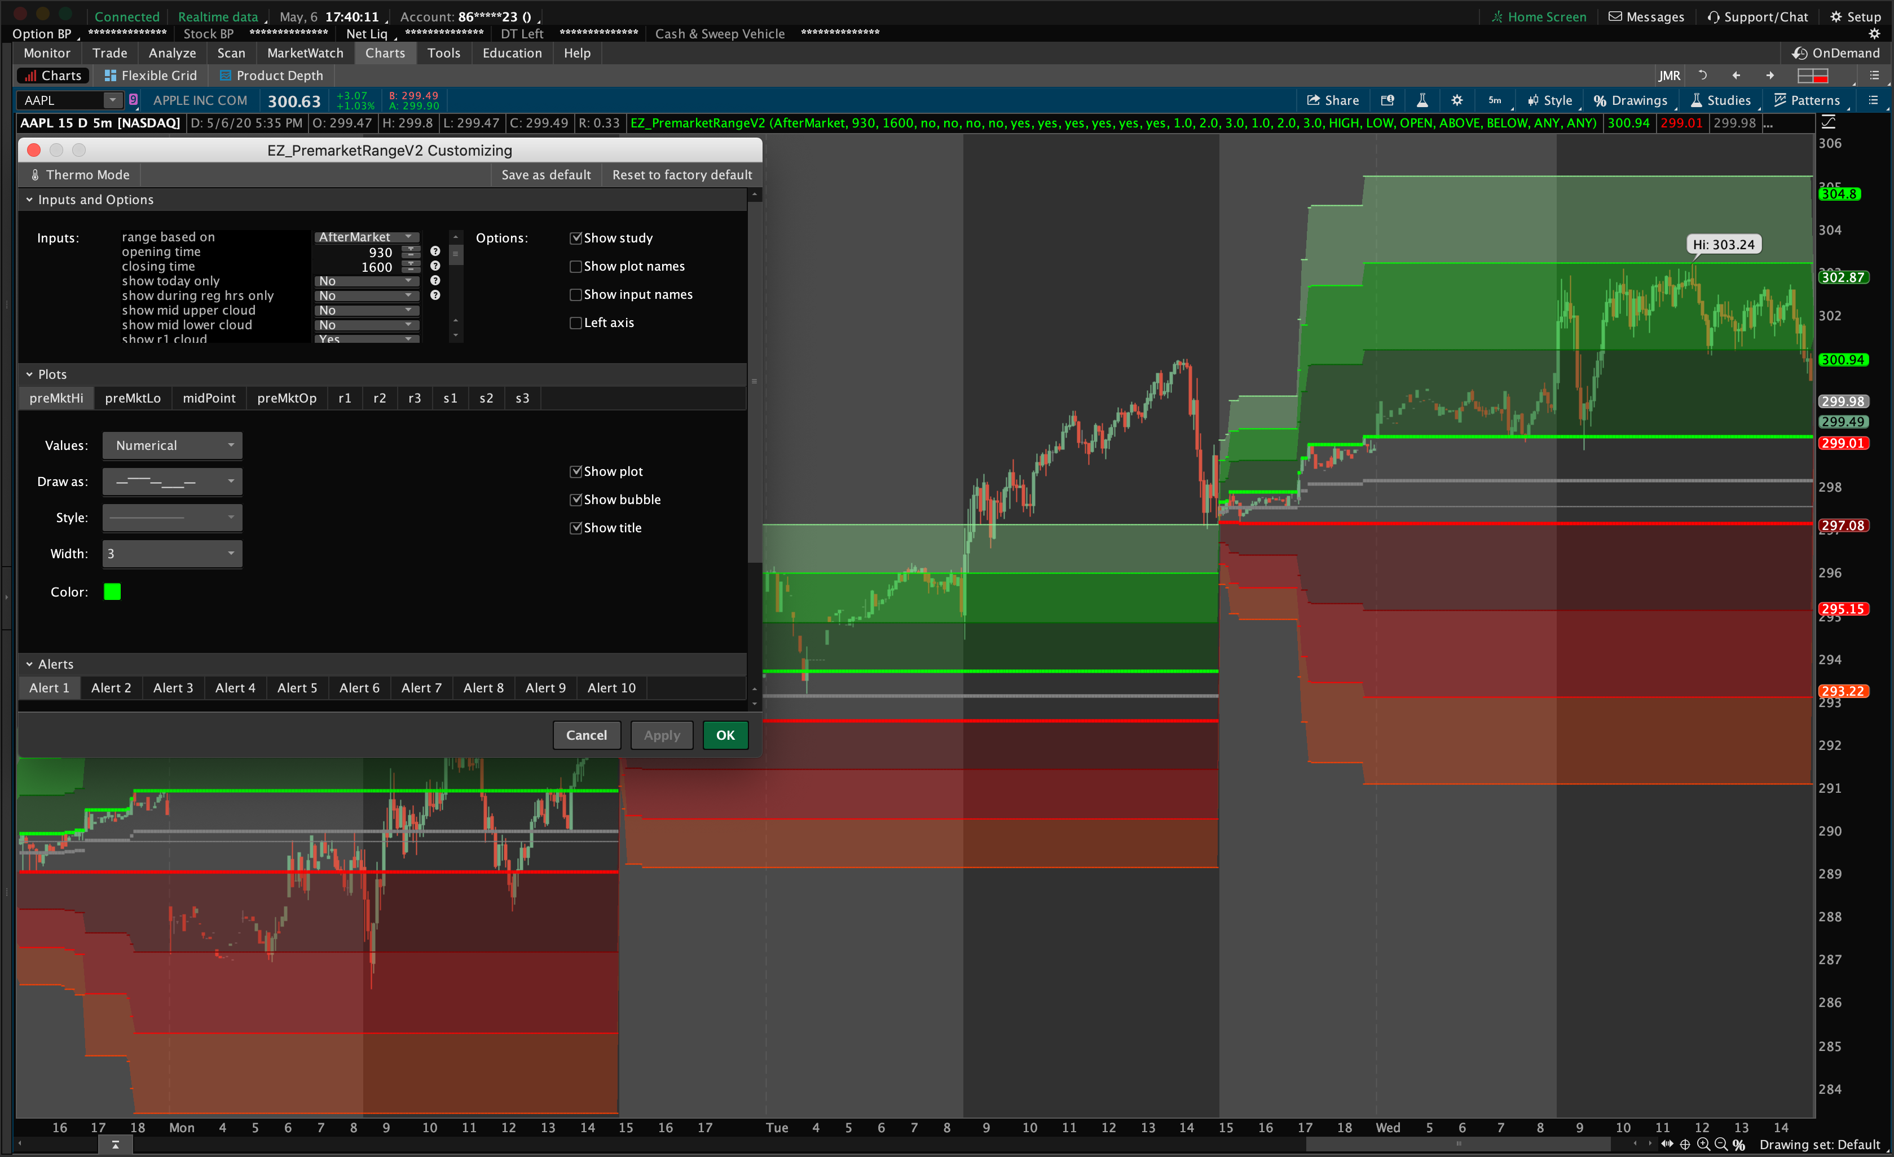Click the green Color swatch for preMktHi
The width and height of the screenshot is (1894, 1157).
(112, 592)
